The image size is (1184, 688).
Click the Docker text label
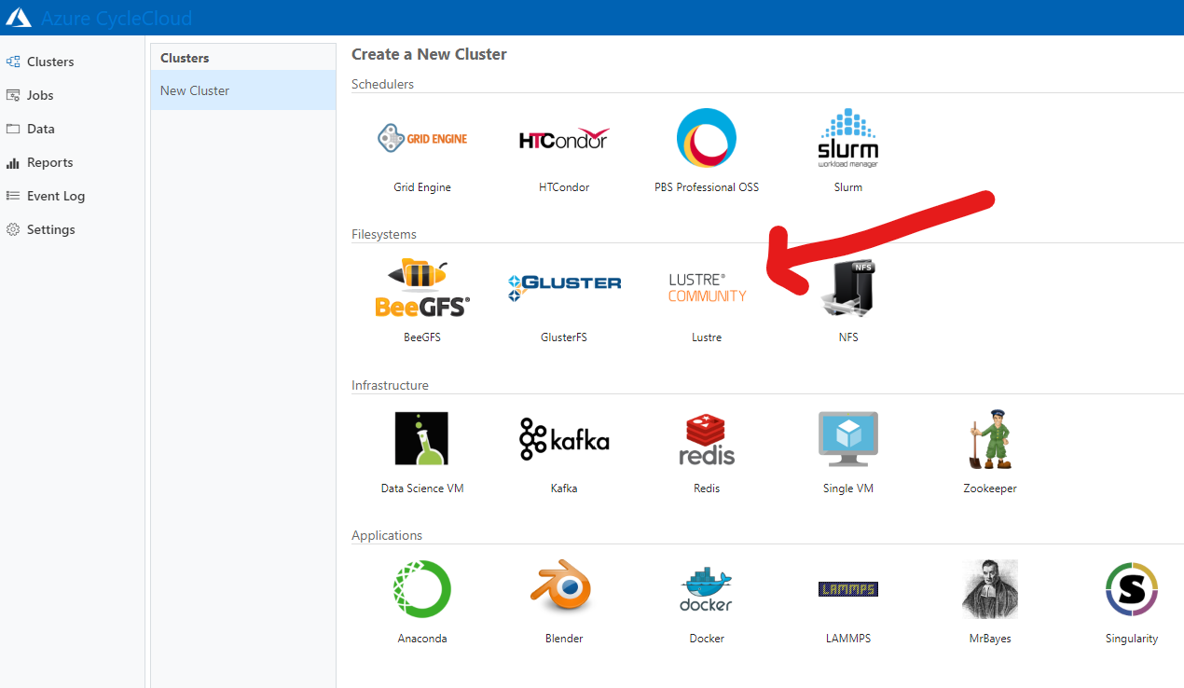click(x=707, y=639)
